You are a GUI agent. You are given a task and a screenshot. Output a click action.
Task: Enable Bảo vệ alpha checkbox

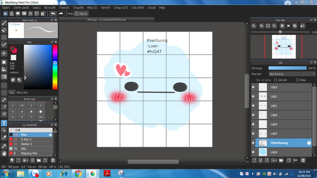click(x=254, y=80)
